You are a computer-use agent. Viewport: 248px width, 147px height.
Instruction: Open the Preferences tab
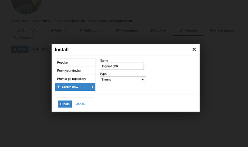tap(222, 30)
